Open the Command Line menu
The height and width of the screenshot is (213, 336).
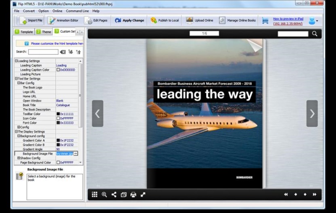[77, 11]
